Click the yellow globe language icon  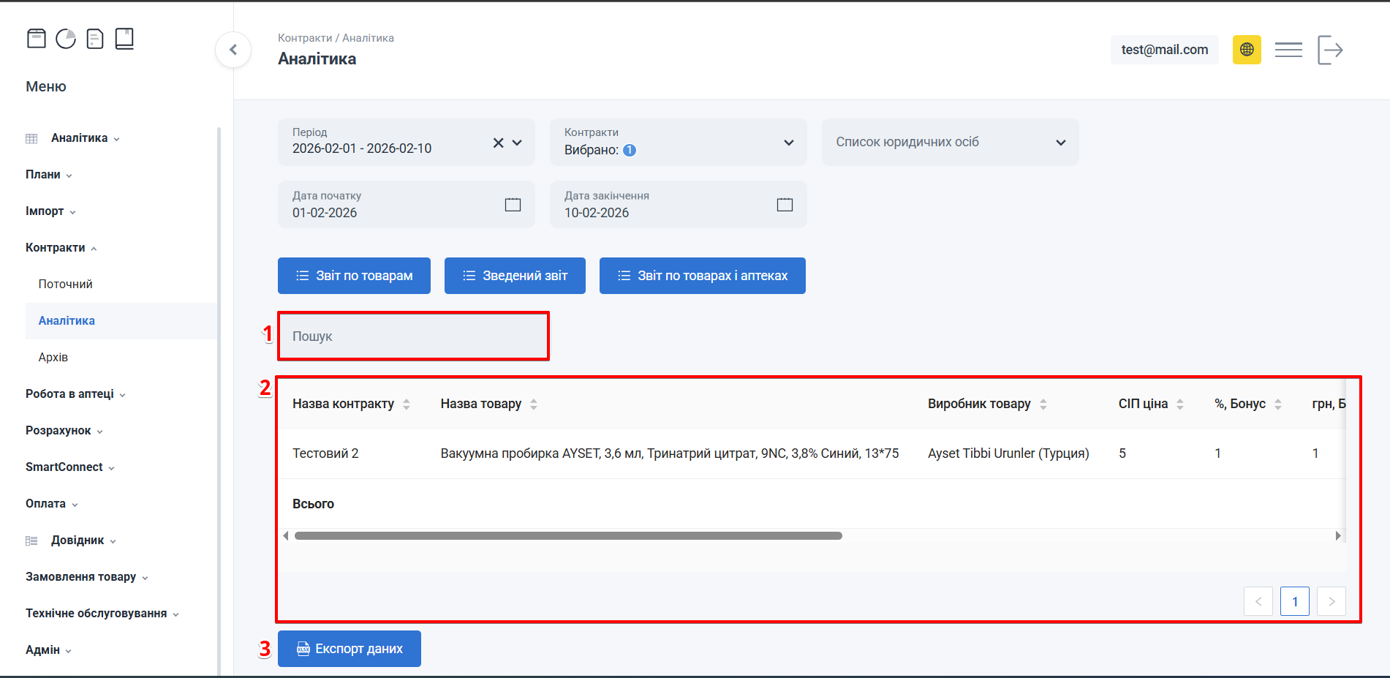click(1247, 50)
